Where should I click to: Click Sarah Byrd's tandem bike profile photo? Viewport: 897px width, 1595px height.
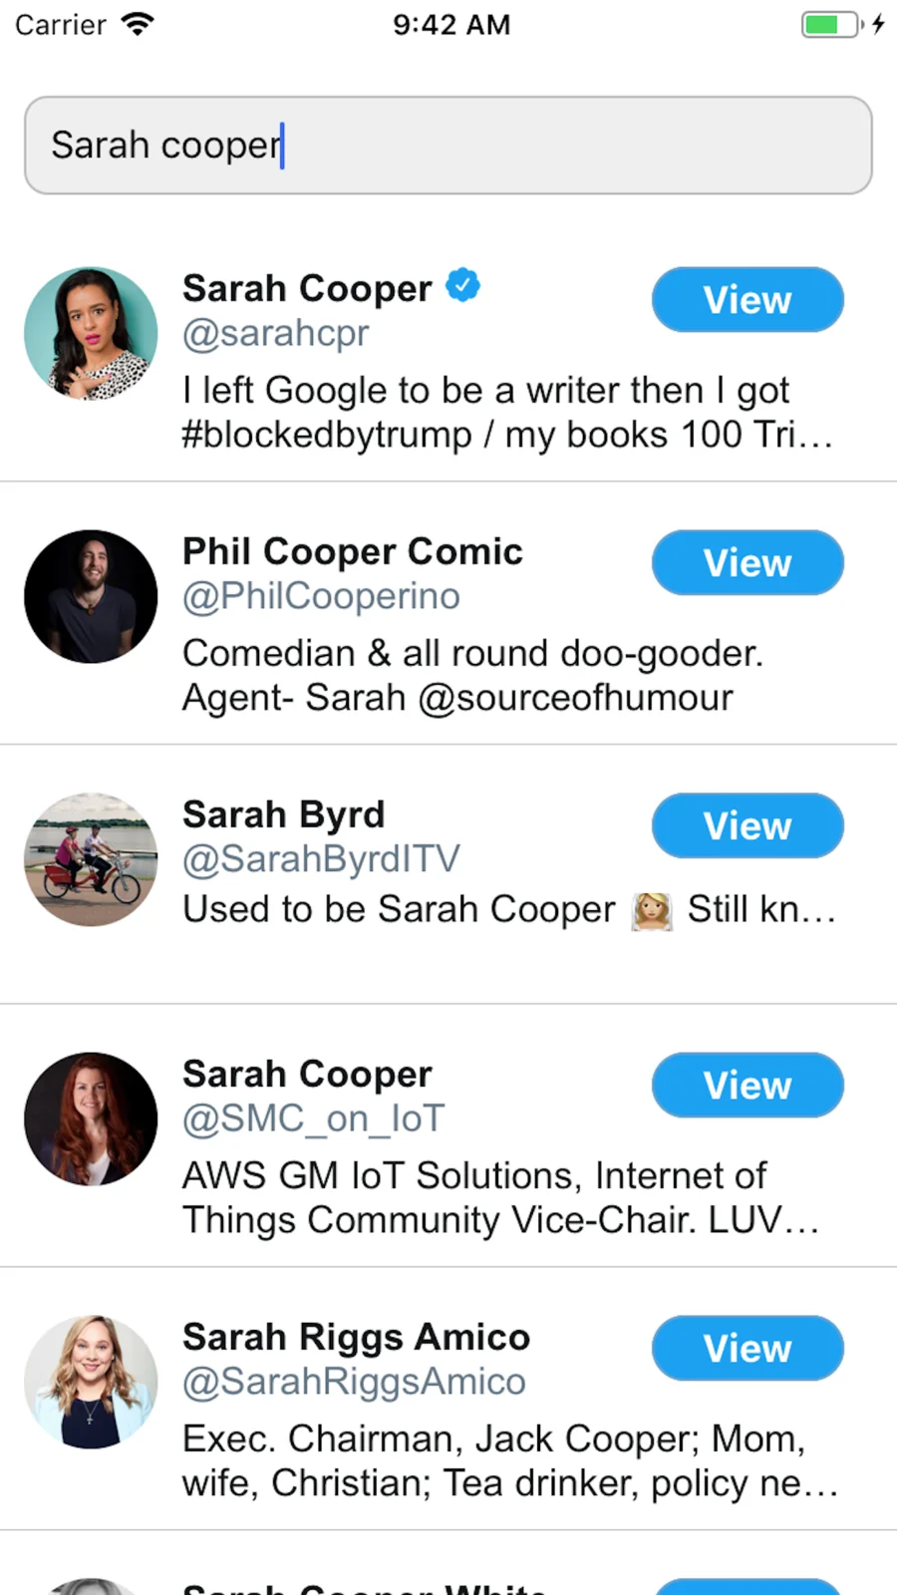[90, 858]
